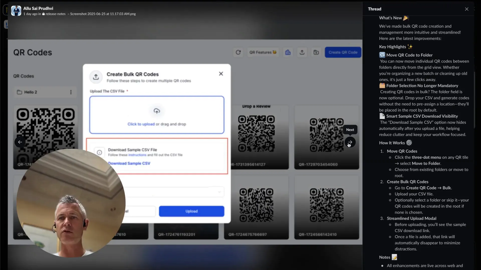
Task: Click the 'Notes' heading in the thread
Action: tap(385, 257)
